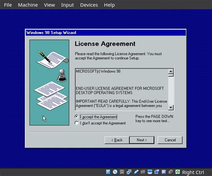This screenshot has width=212, height=176.
Task: Click the virtualization V chip status icon
Action: pos(164,172)
